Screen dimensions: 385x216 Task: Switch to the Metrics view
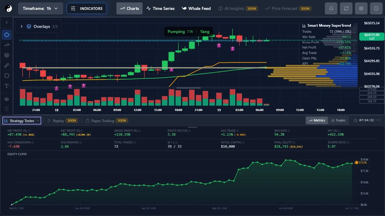[x=317, y=120]
